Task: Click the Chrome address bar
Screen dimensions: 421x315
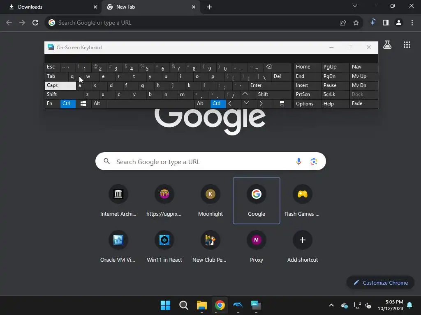Action: [204, 23]
